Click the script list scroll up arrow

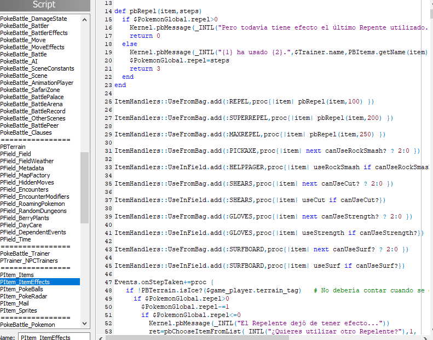(x=85, y=19)
